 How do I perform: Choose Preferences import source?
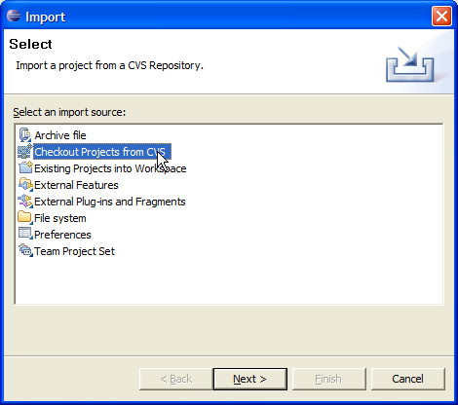(62, 235)
